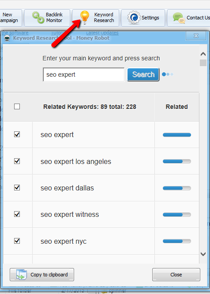Open Contact Us label in toolbar

198,18
